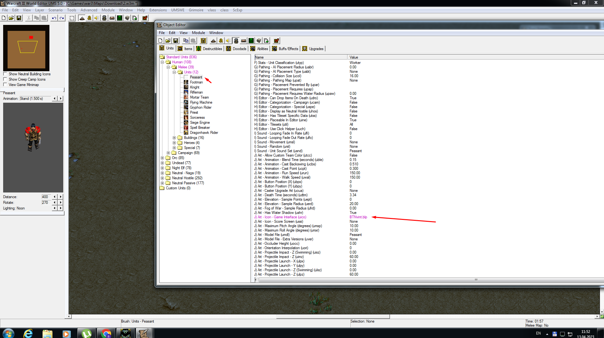604x338 pixels.
Task: Collapse the Melee (39) folder
Action: [168, 67]
